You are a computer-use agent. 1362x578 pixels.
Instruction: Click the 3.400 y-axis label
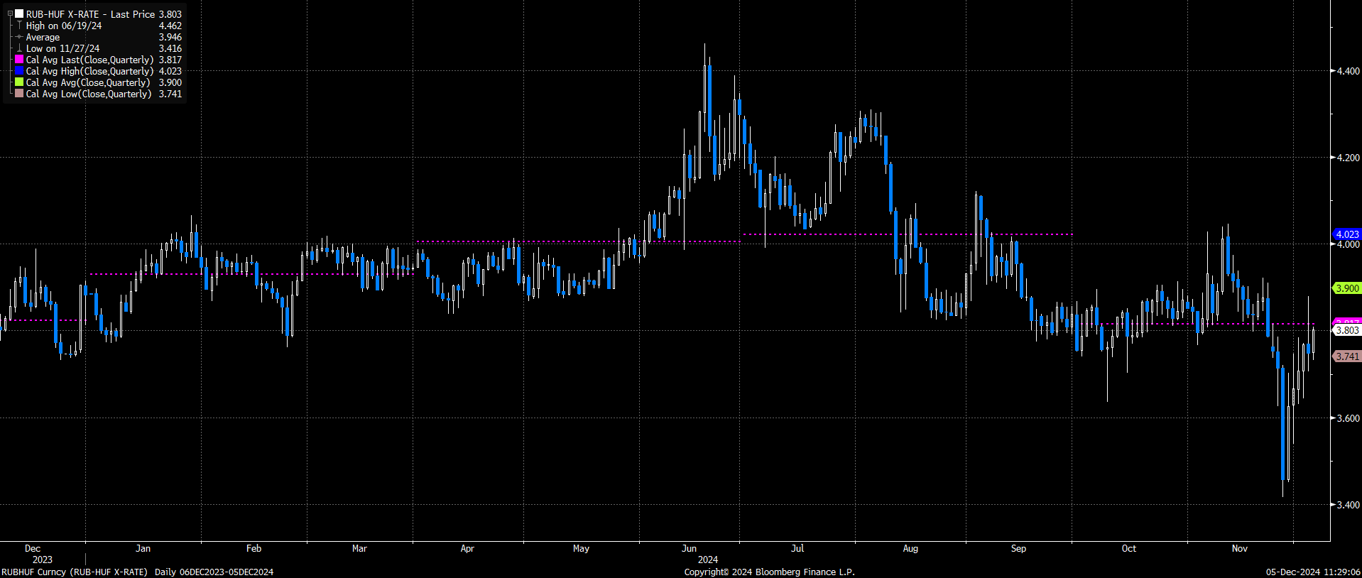point(1349,505)
